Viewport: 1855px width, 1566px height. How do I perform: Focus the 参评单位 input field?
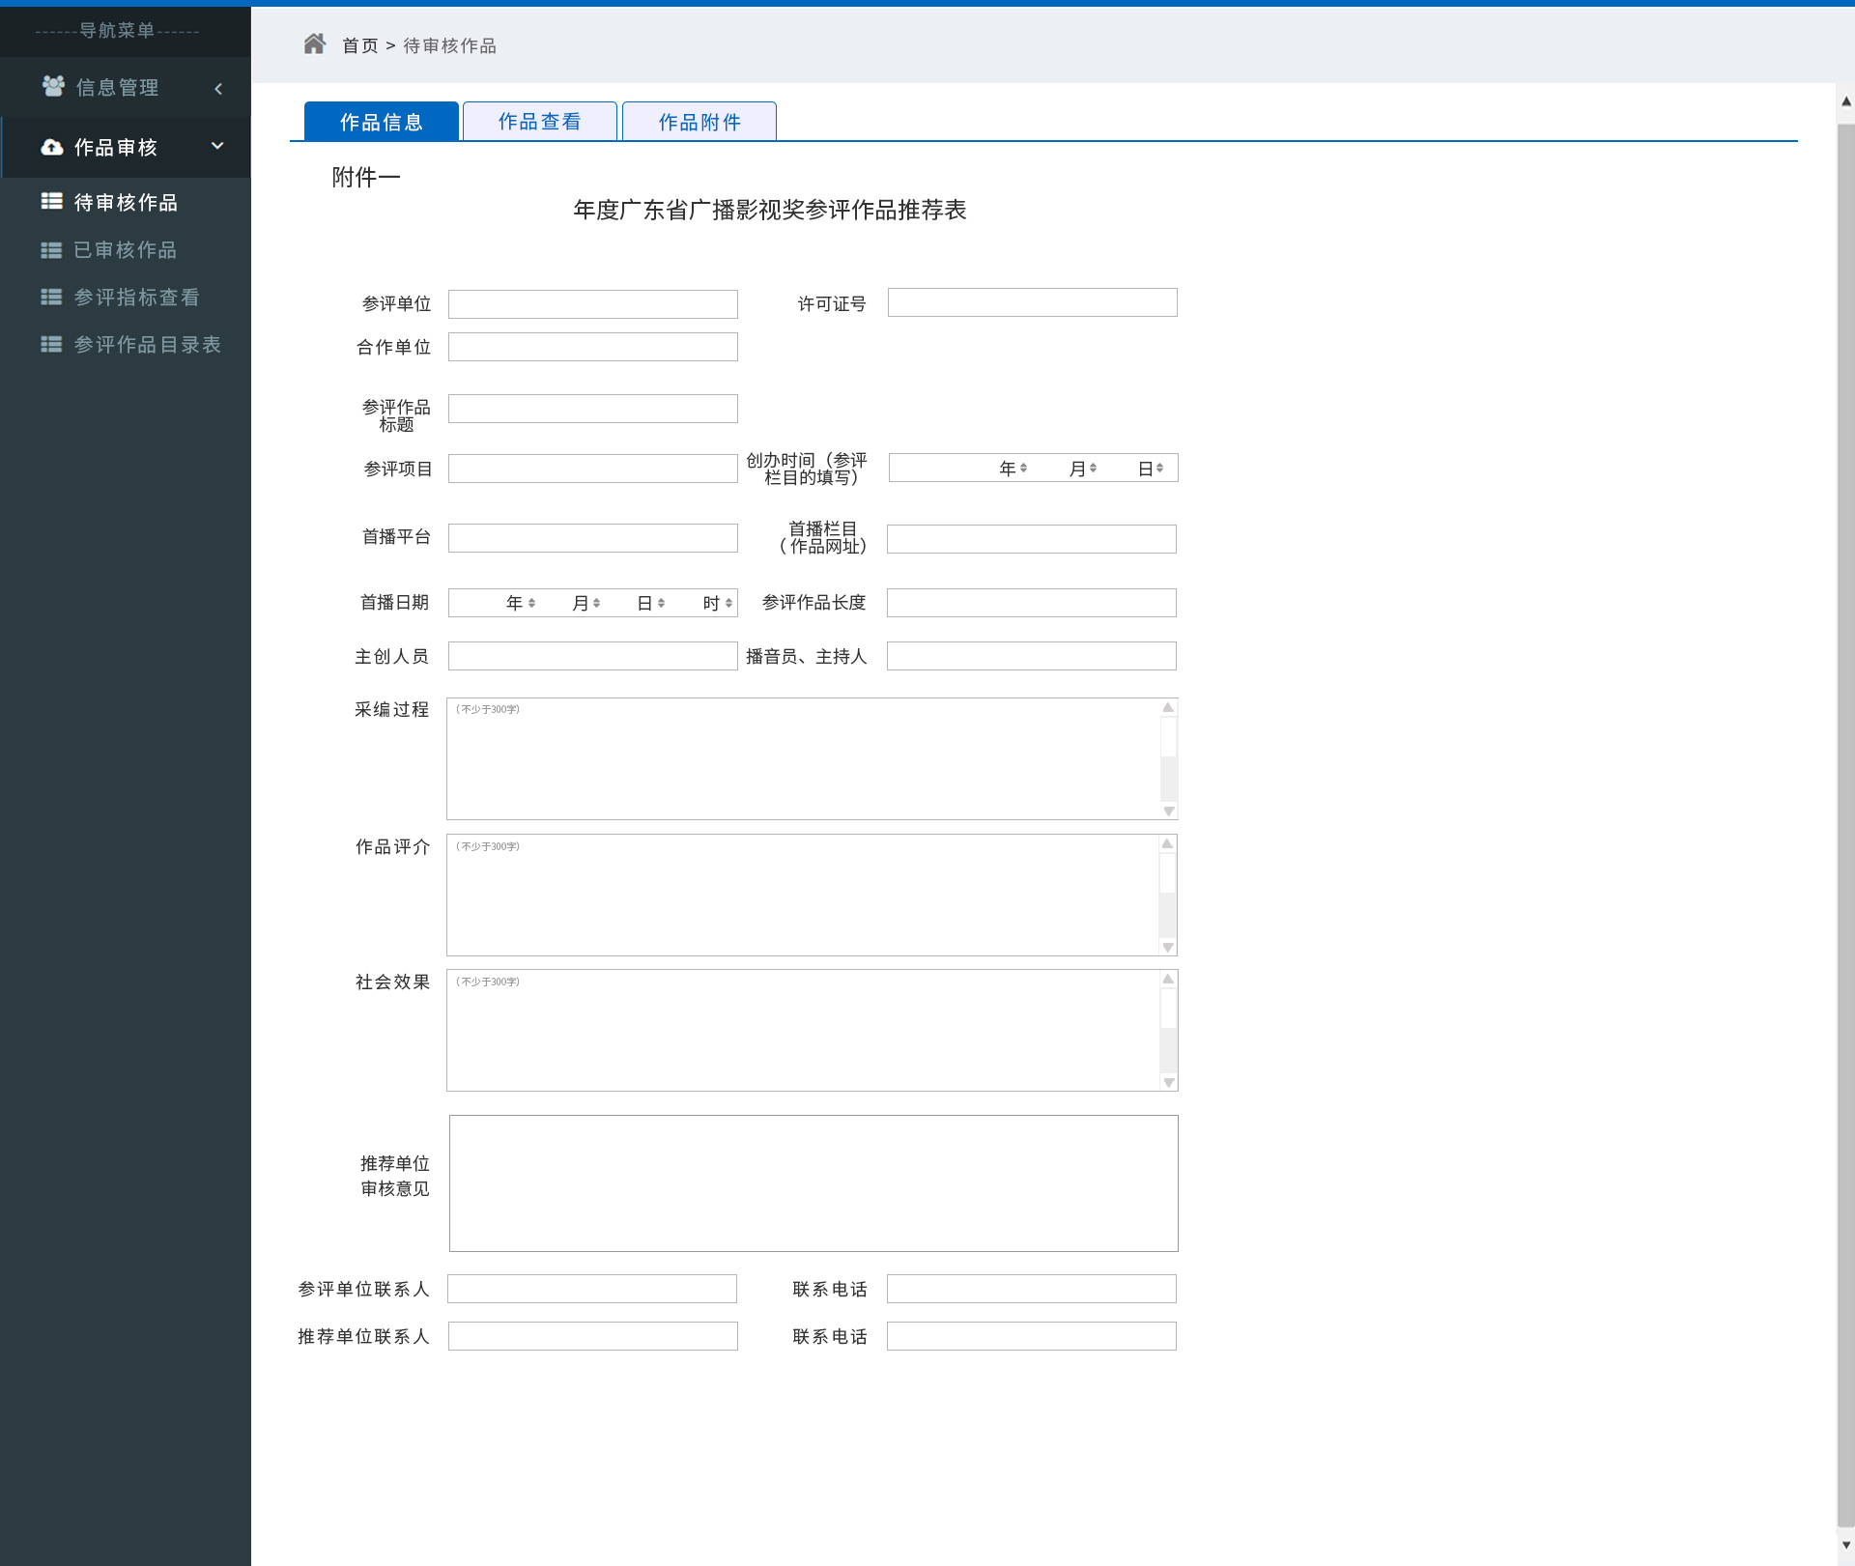tap(592, 304)
